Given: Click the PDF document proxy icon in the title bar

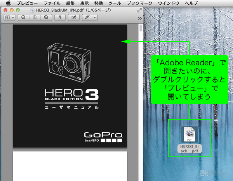Looking at the screenshot, I should click(32, 10).
